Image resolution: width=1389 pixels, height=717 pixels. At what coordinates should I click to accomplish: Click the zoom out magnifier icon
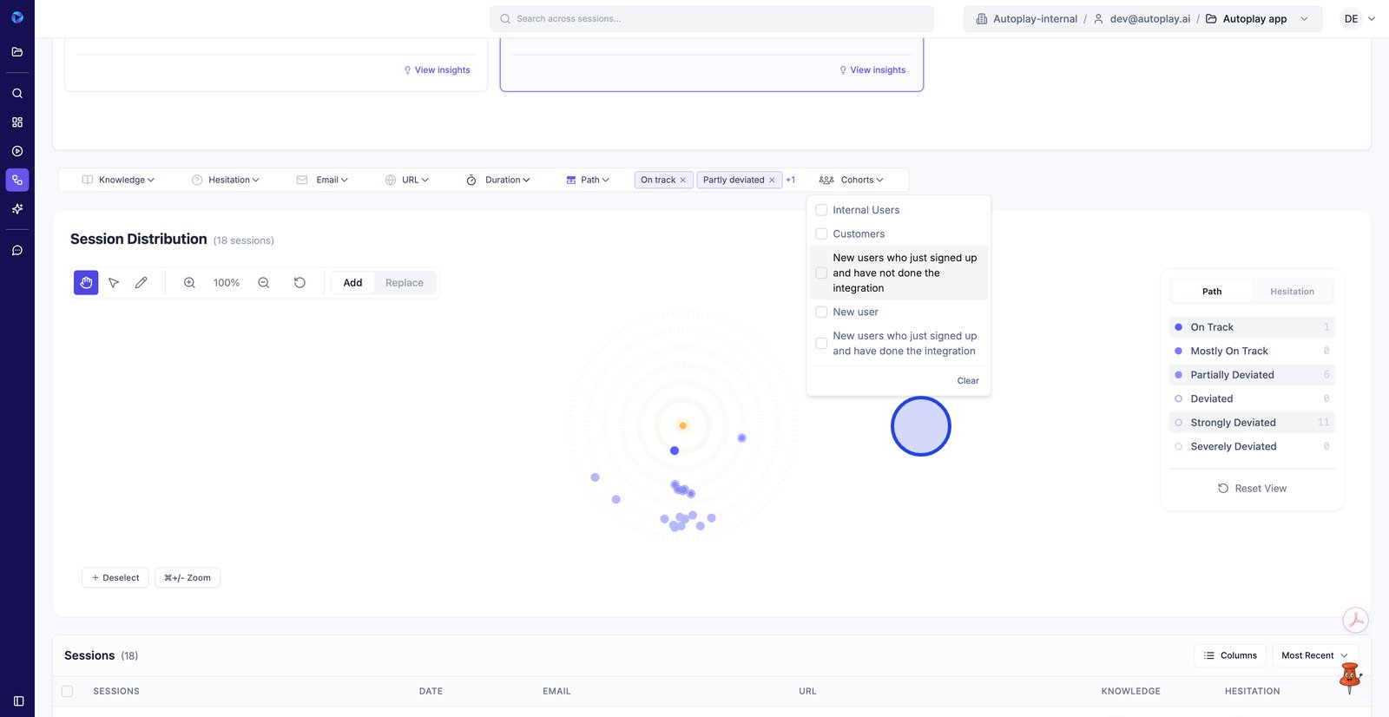pos(264,283)
